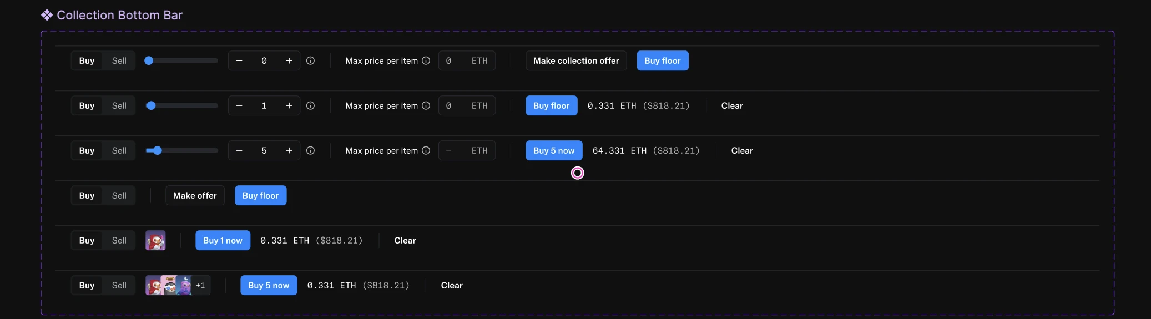1151x319 pixels.
Task: Click the quantity value 1 in stepper
Action: click(x=264, y=106)
